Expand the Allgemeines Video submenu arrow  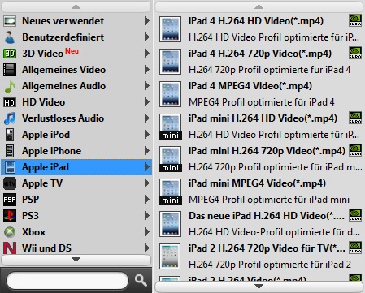coord(147,70)
